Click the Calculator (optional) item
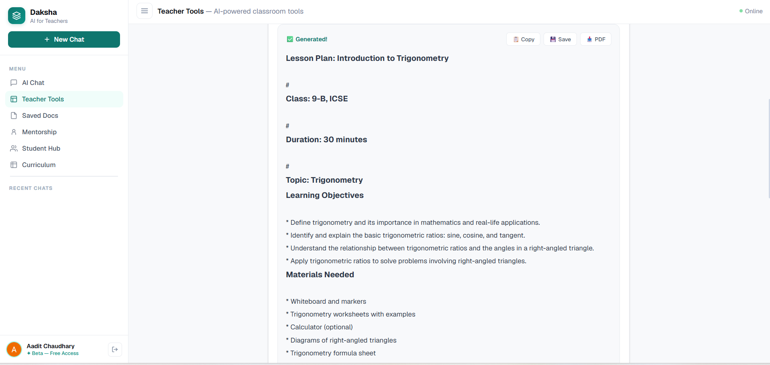This screenshot has width=770, height=365. click(x=319, y=327)
